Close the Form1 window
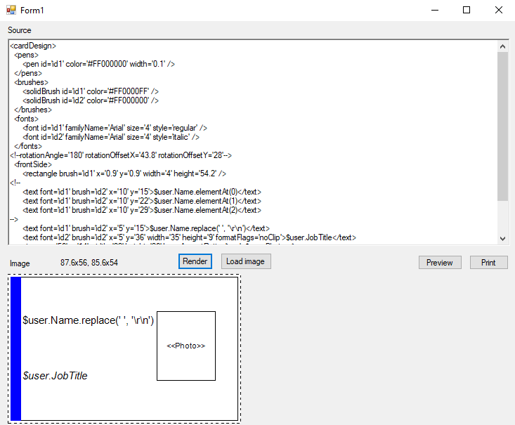The image size is (515, 425). [x=498, y=11]
